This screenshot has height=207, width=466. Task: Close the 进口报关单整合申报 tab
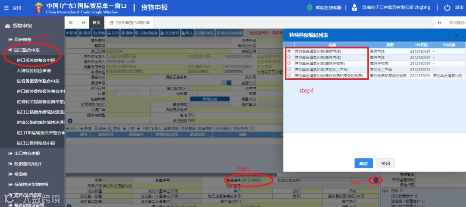148,22
